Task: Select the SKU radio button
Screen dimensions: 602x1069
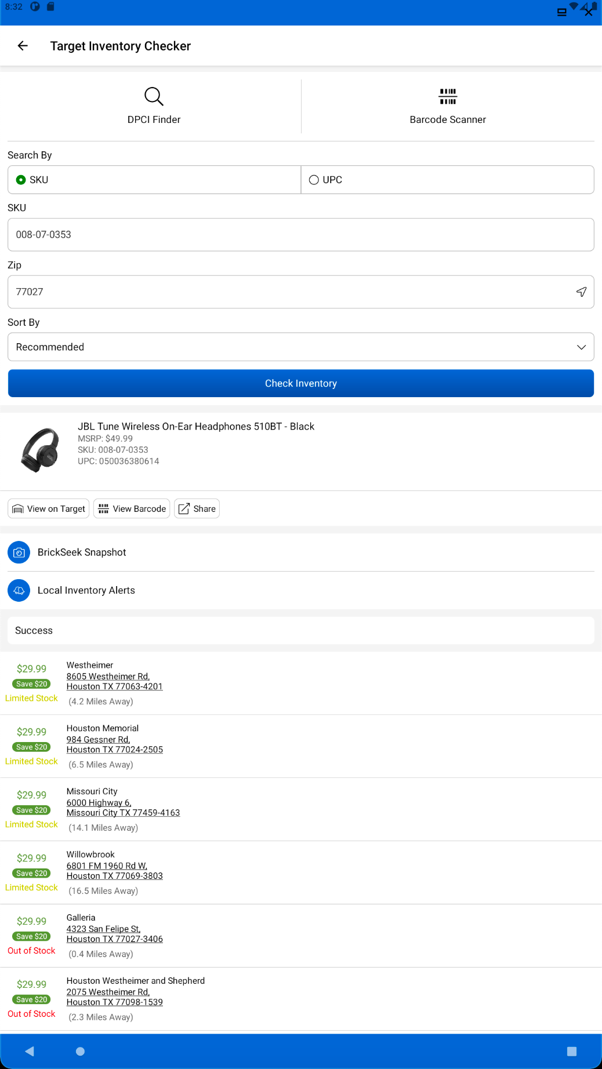Action: tap(21, 180)
